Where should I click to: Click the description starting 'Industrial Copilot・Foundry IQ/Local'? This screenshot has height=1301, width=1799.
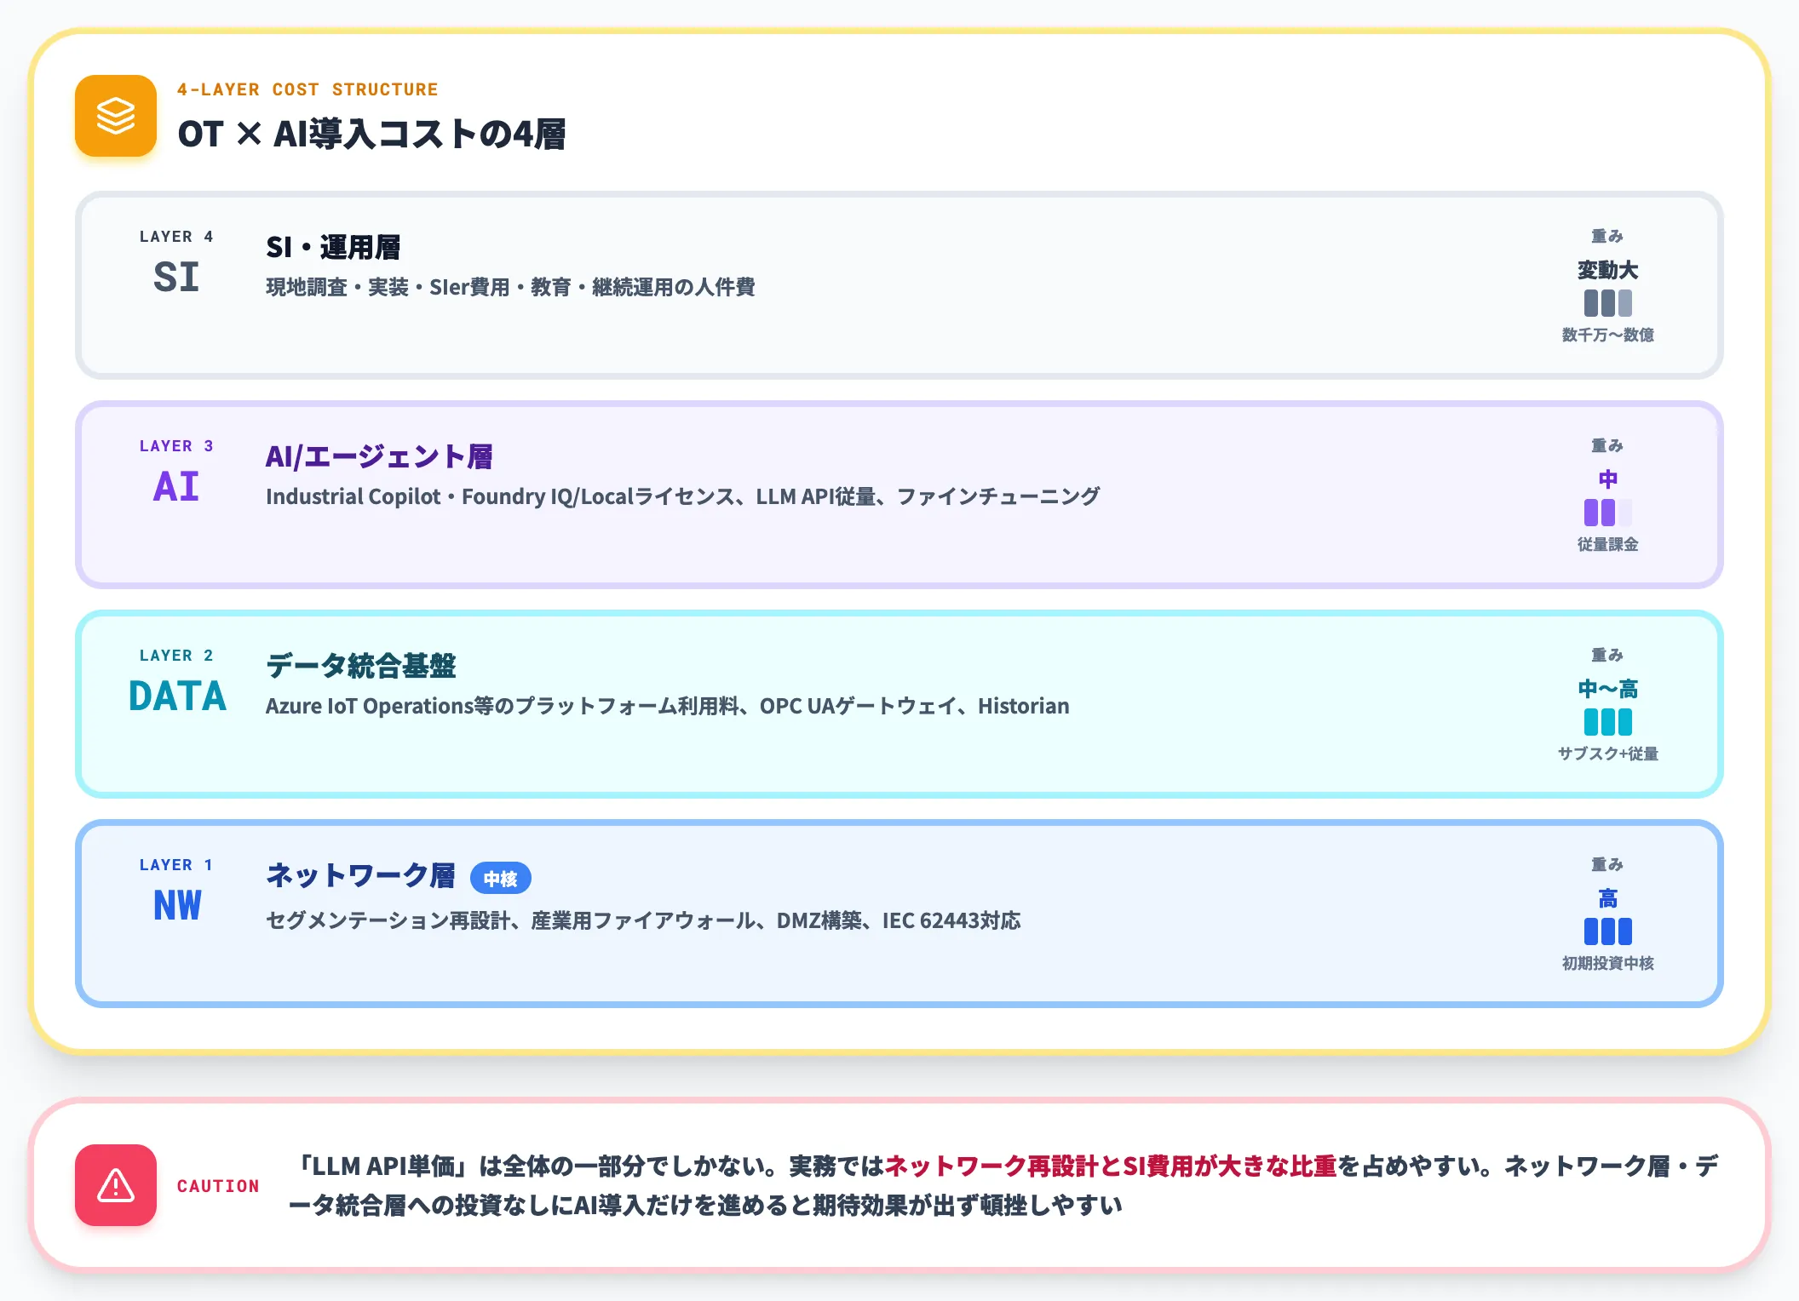[x=682, y=496]
